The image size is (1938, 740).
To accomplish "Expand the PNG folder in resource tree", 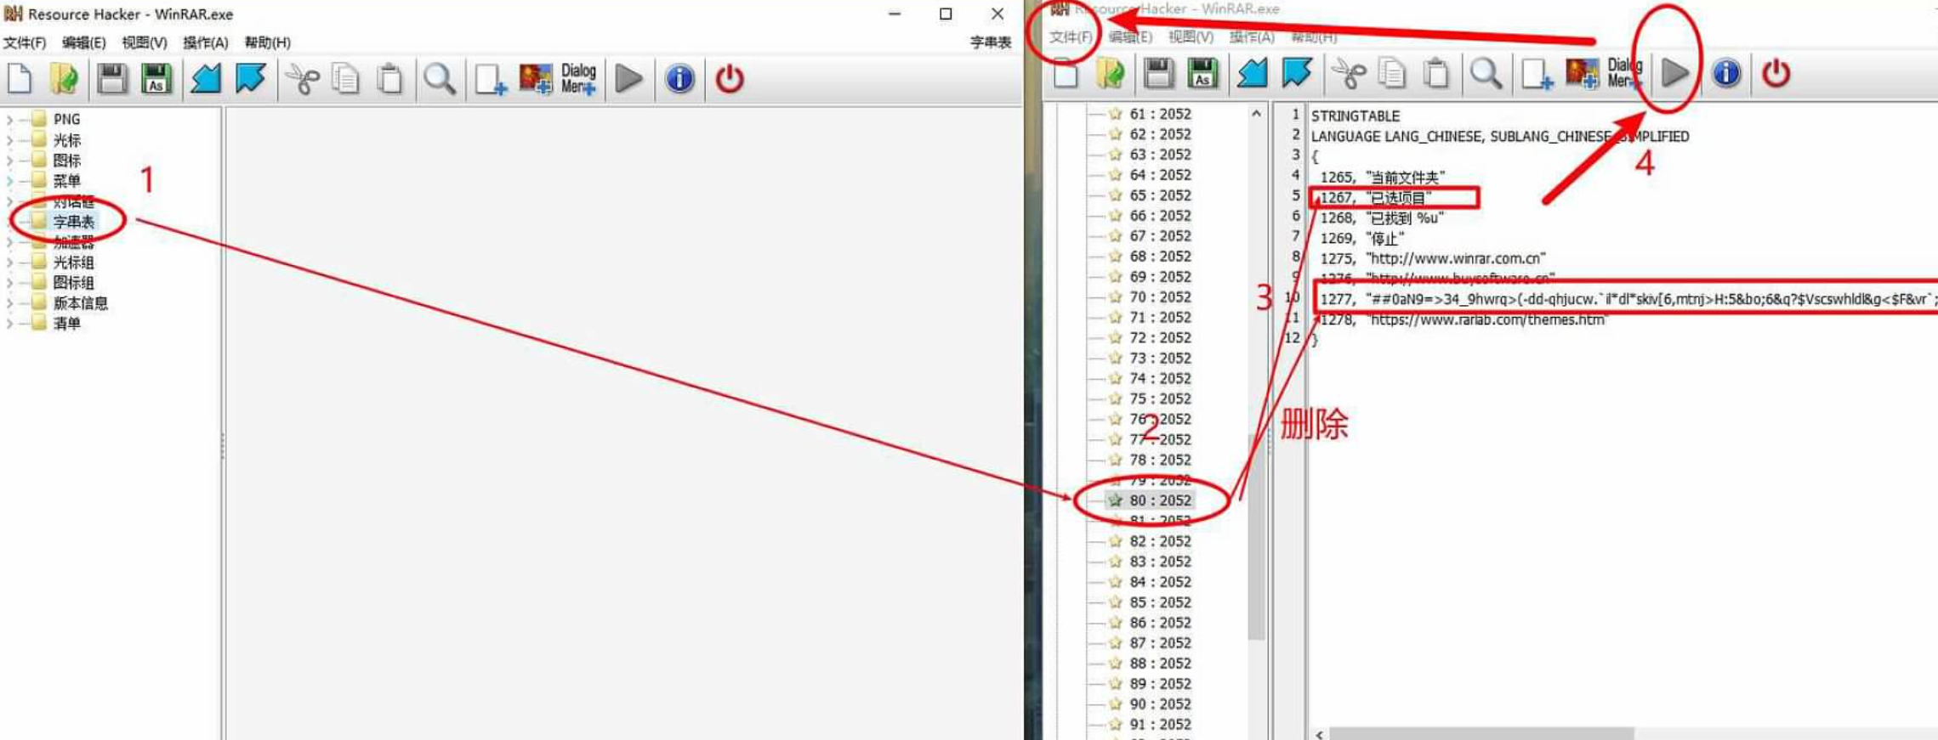I will tap(10, 120).
